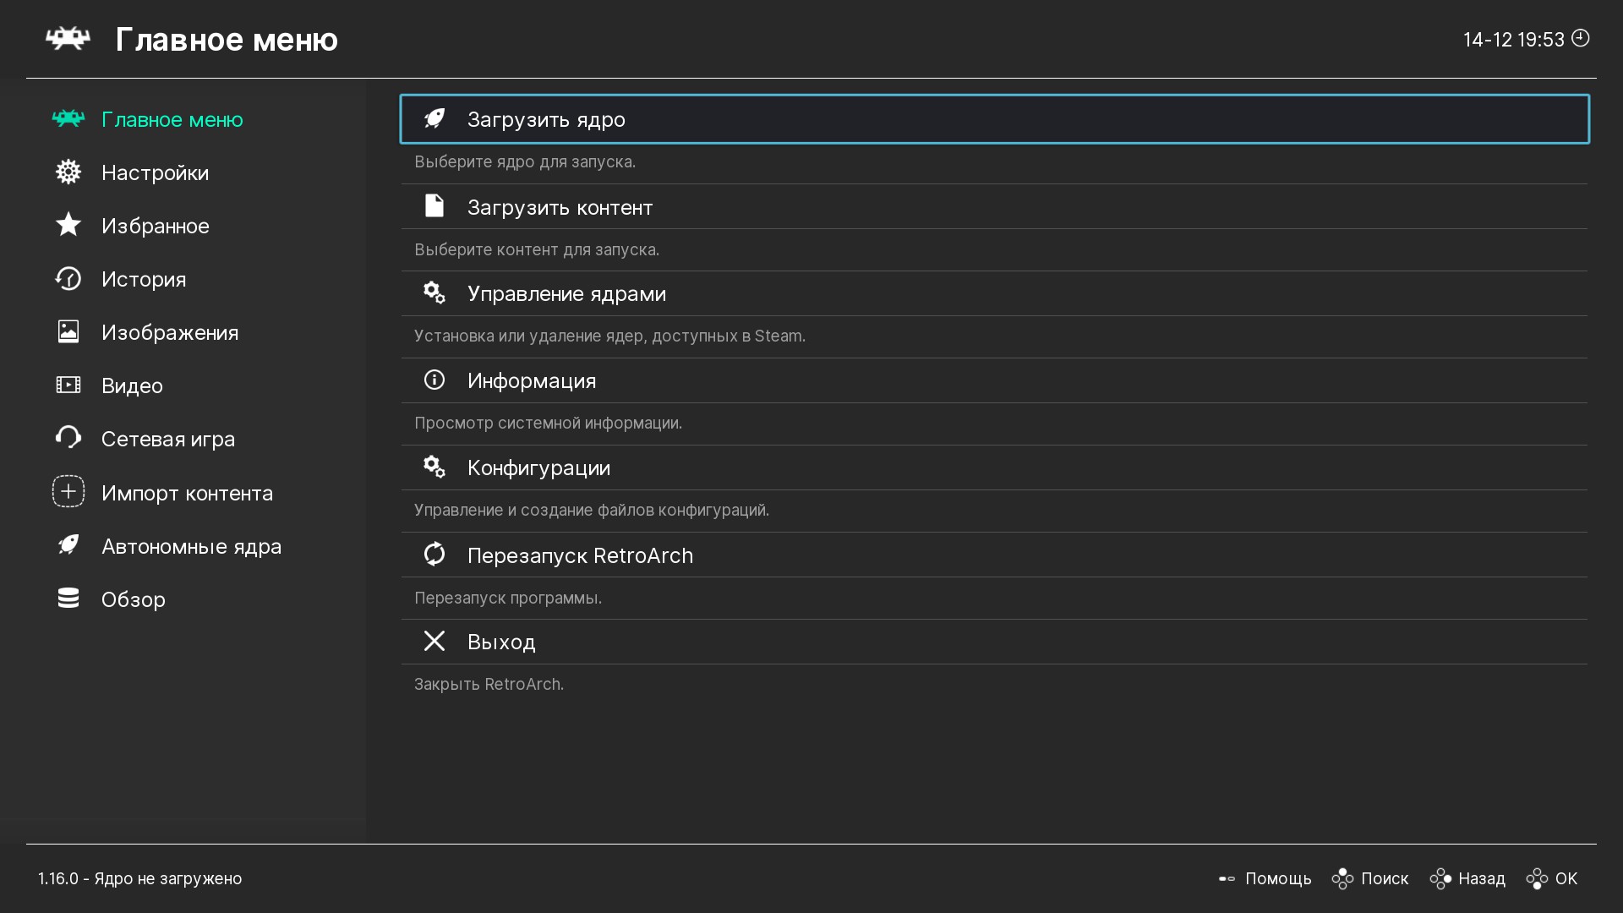This screenshot has width=1623, height=913.
Task: Open Автономные ядра in the sidebar
Action: point(191,546)
